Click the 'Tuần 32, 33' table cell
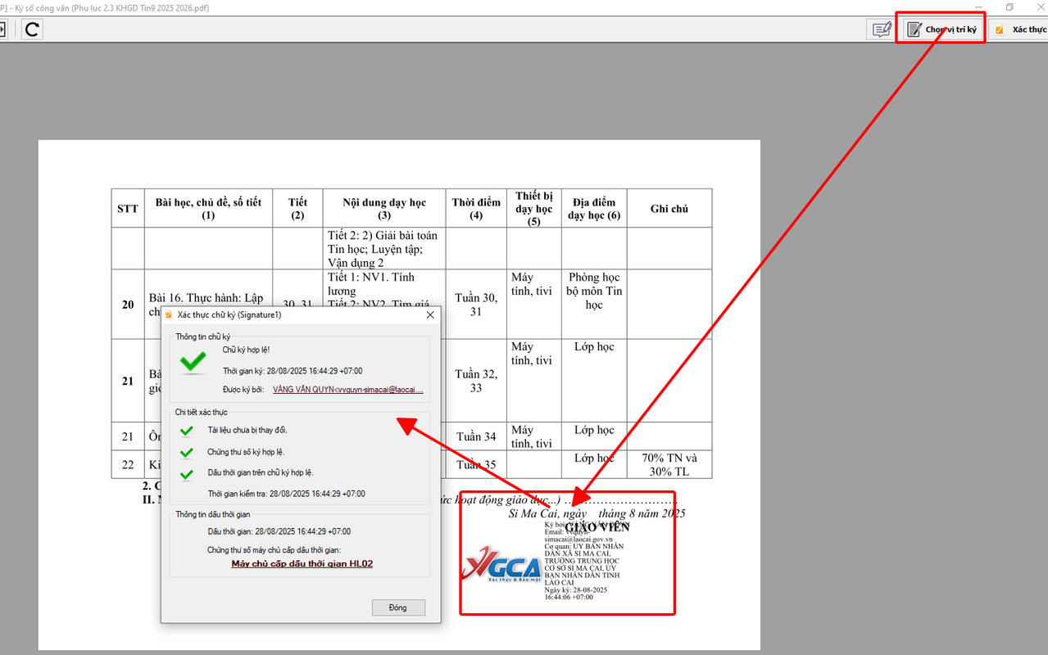This screenshot has width=1048, height=655. click(x=476, y=381)
